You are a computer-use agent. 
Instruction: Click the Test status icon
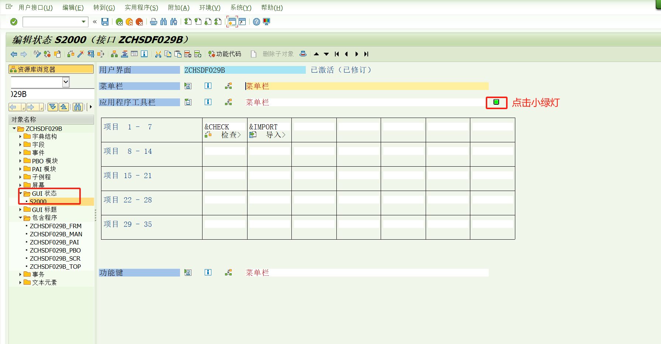91,54
